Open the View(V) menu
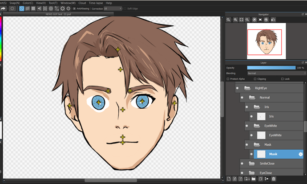This screenshot has height=184, width=307. 41,3
